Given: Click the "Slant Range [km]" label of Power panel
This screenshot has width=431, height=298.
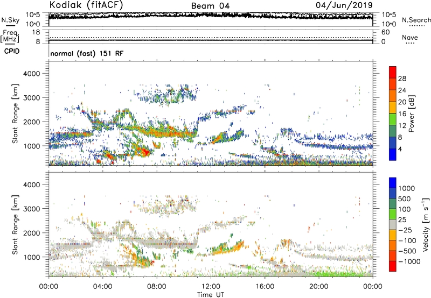Looking at the screenshot, I should [x=15, y=113].
